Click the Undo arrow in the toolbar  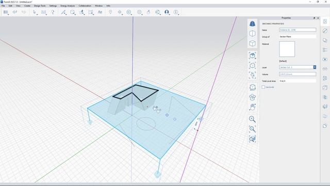(15, 12)
